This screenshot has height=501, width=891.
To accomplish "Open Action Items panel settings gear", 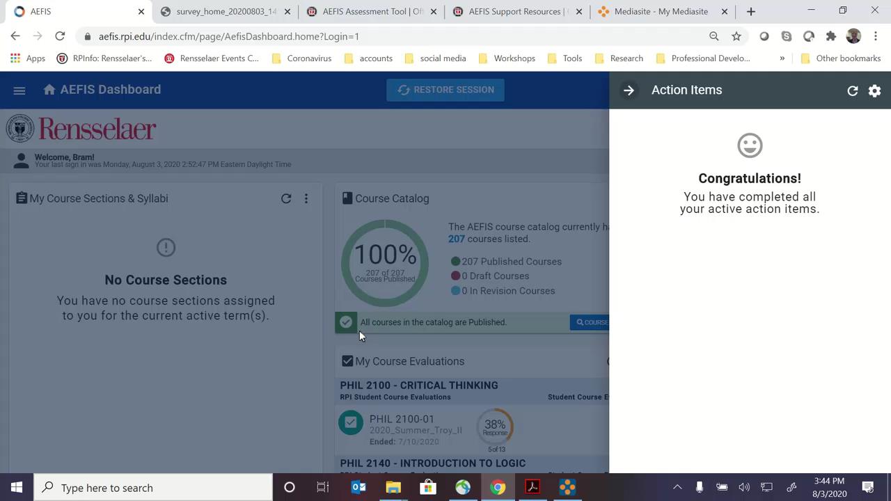I will coord(874,90).
